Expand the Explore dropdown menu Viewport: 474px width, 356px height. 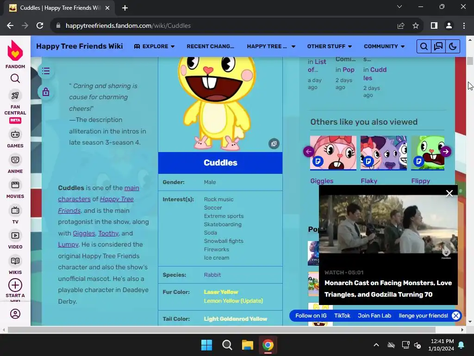pos(154,46)
